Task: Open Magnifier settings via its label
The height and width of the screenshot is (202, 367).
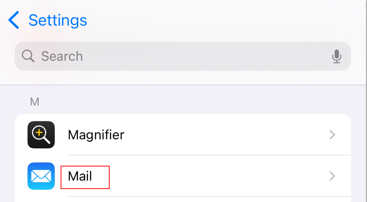Action: click(96, 135)
